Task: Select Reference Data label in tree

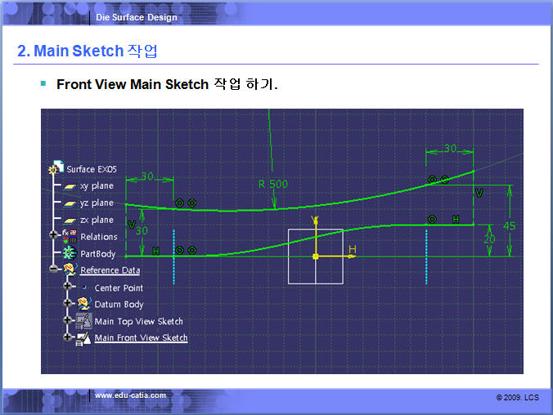Action: [110, 270]
